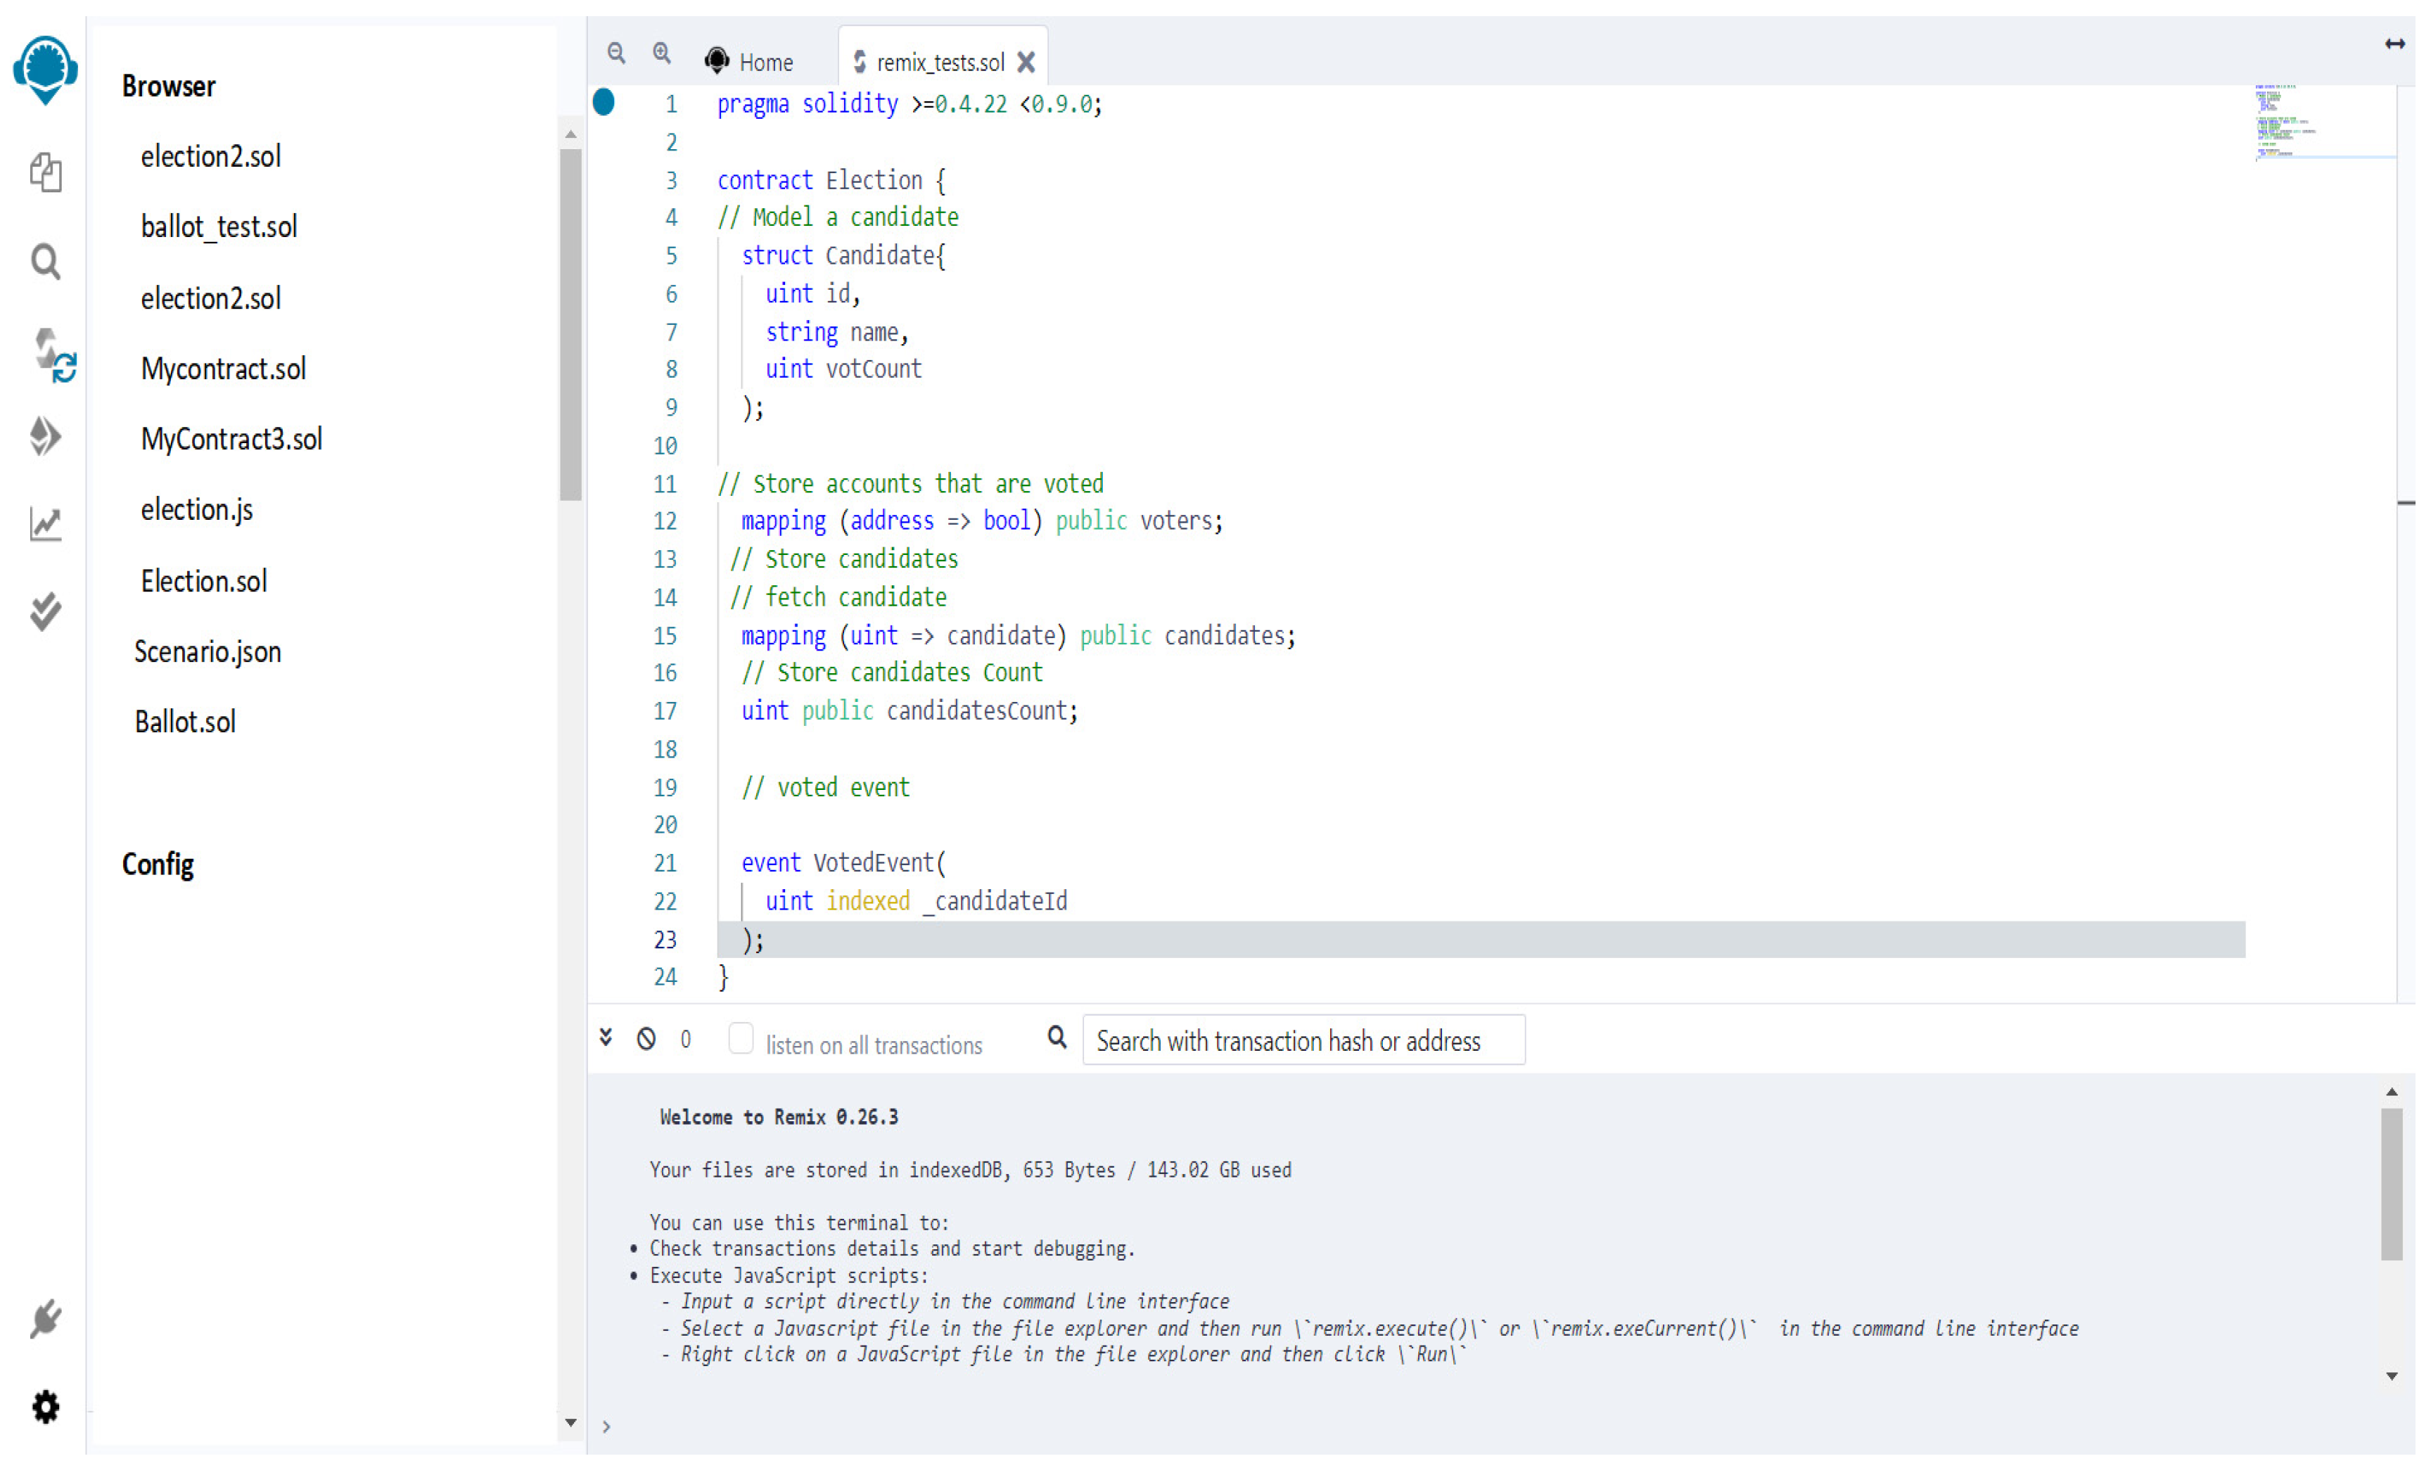Open the unit testing double-check icon
This screenshot has height=1468, width=2431.
tap(46, 612)
